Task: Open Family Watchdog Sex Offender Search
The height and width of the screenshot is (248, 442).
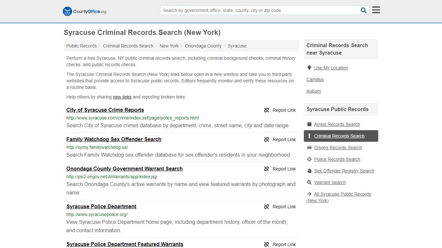Action: pyautogui.click(x=114, y=139)
